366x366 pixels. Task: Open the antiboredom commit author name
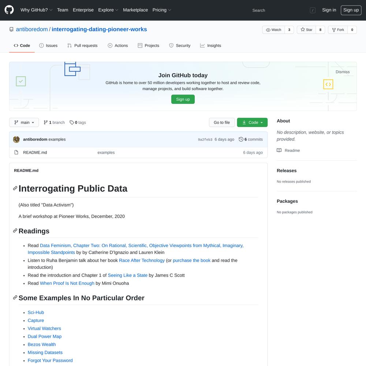[35, 139]
